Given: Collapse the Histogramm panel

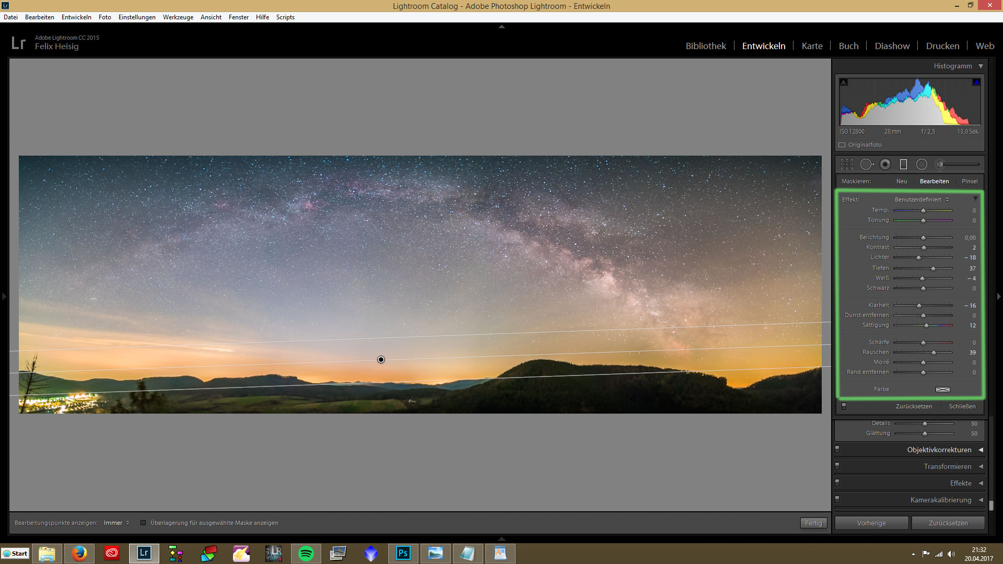Looking at the screenshot, I should tap(981, 66).
